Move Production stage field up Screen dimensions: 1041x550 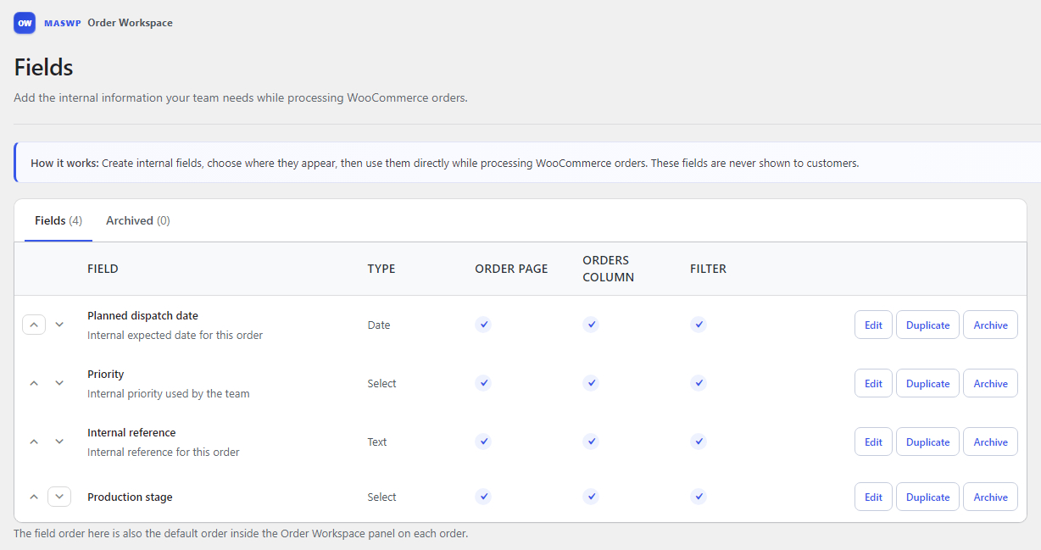pos(34,497)
